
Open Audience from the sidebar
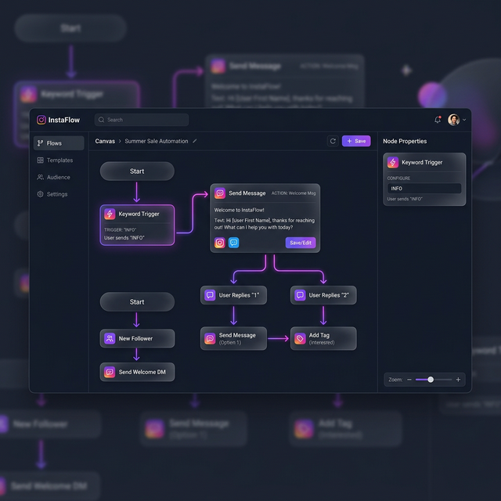pyautogui.click(x=58, y=177)
